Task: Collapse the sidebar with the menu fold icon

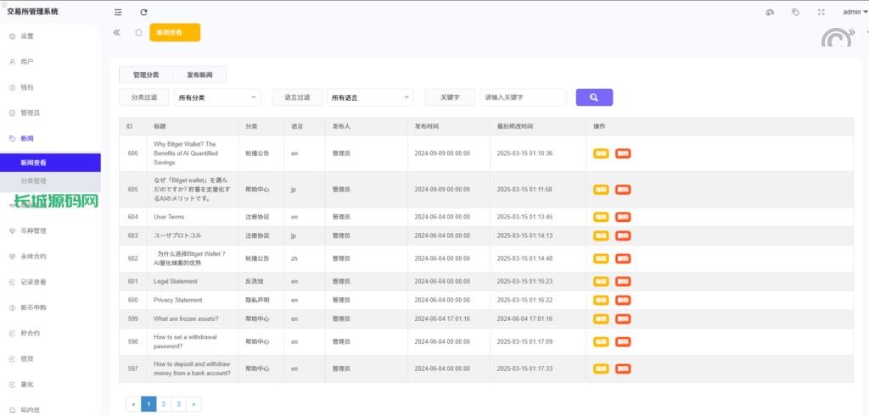Action: click(118, 12)
